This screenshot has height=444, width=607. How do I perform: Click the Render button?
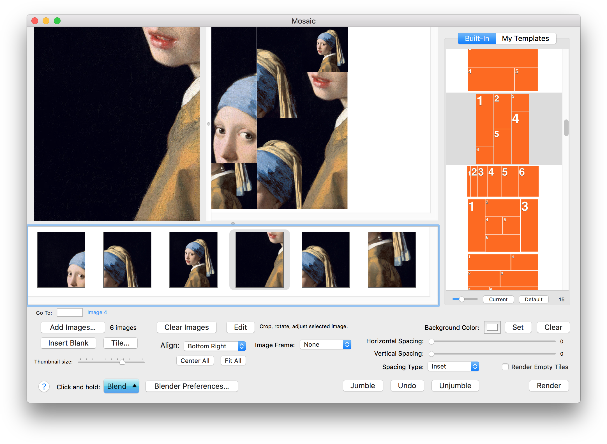pyautogui.click(x=549, y=386)
